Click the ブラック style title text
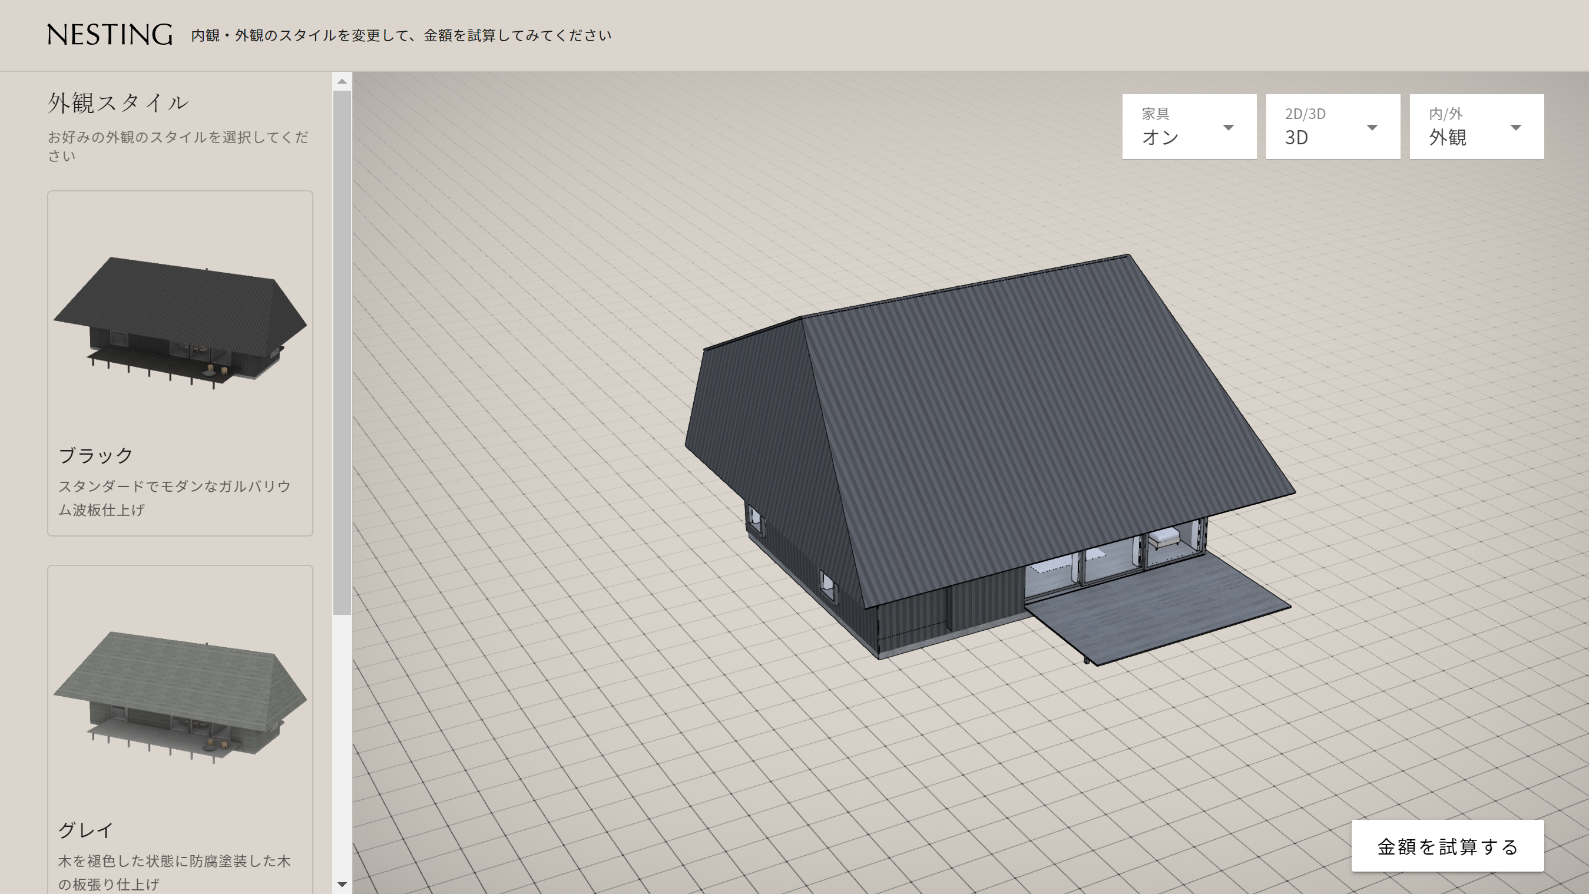 coord(96,455)
